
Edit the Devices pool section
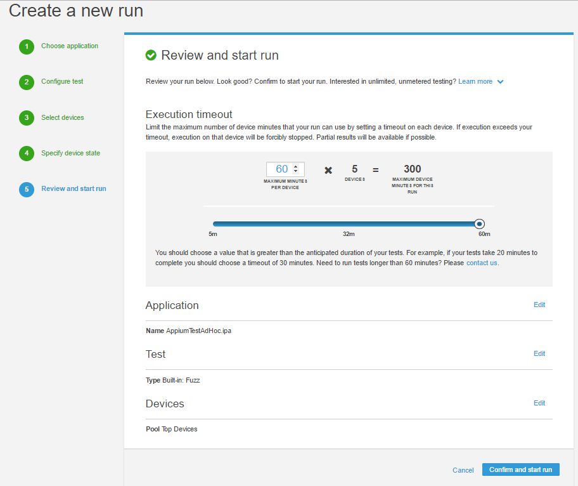click(x=539, y=403)
